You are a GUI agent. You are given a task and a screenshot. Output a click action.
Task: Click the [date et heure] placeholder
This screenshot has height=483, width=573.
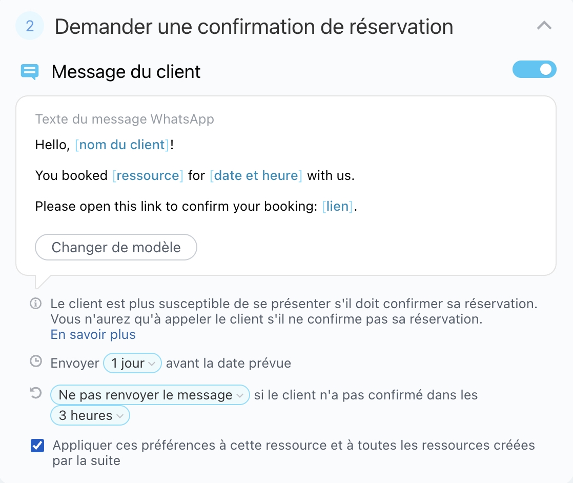point(256,176)
